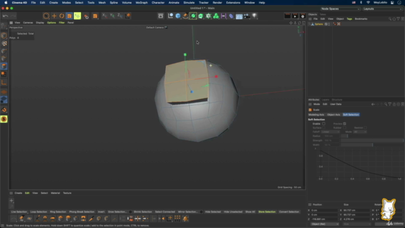Open Edit Render Settings clapperboard icon

pyautogui.click(x=302, y=16)
